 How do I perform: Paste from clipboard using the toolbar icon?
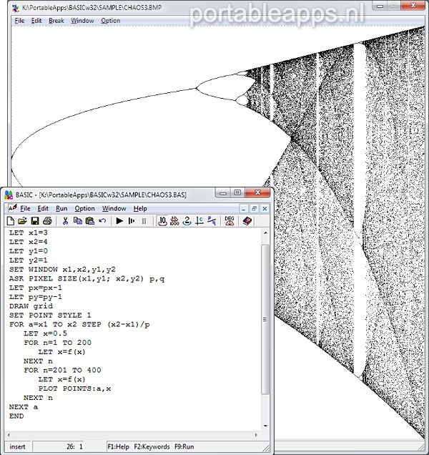[90, 221]
